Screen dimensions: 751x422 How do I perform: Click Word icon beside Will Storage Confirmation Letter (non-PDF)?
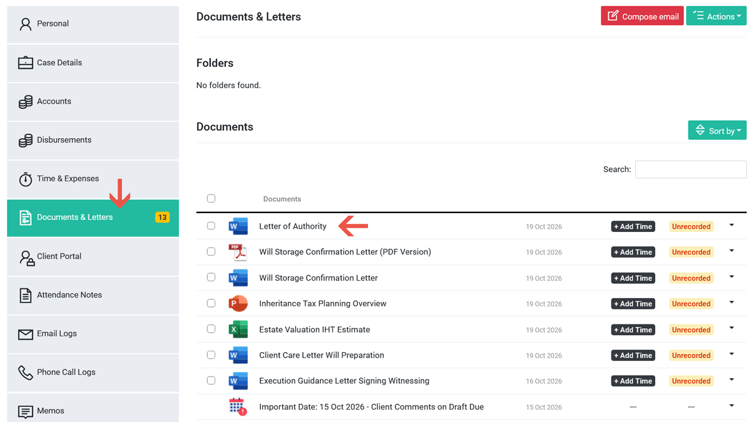(238, 278)
